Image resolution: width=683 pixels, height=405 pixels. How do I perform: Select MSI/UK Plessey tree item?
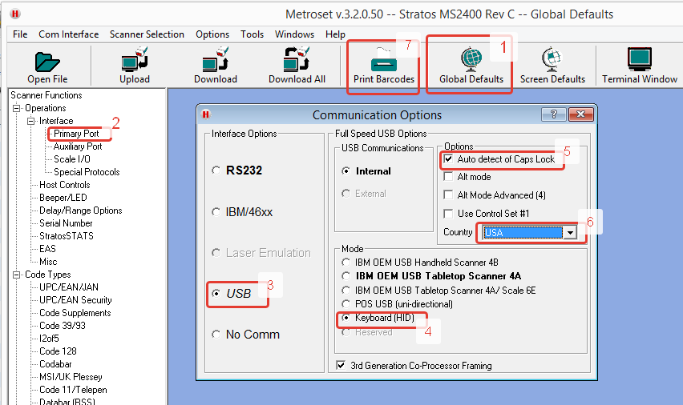pos(71,377)
